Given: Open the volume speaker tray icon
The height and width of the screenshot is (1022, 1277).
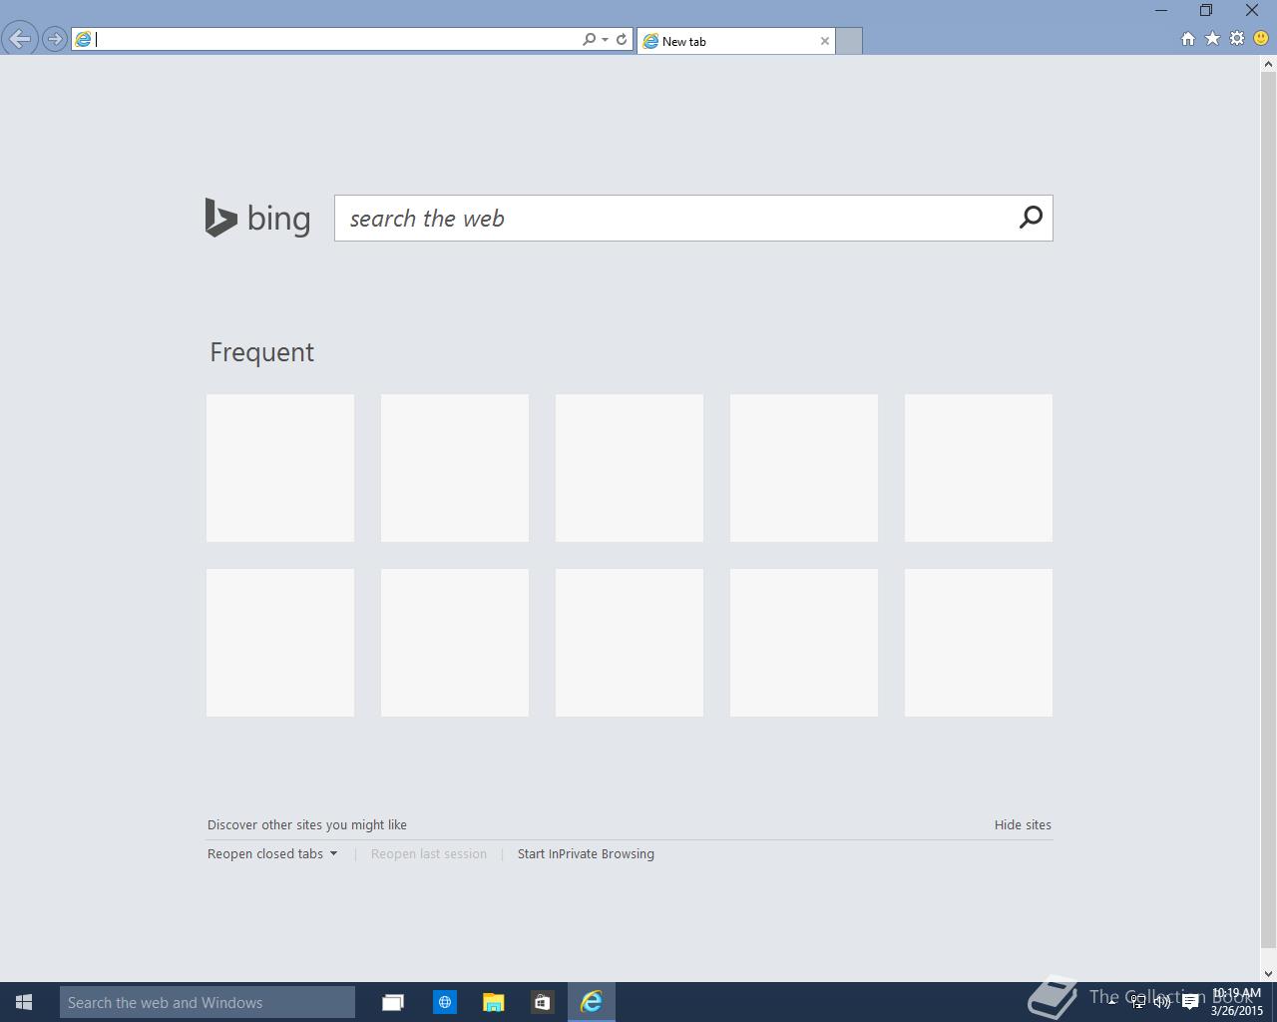Looking at the screenshot, I should click(1162, 1002).
